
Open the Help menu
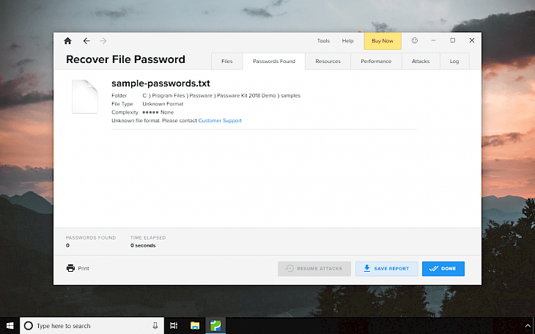[347, 40]
